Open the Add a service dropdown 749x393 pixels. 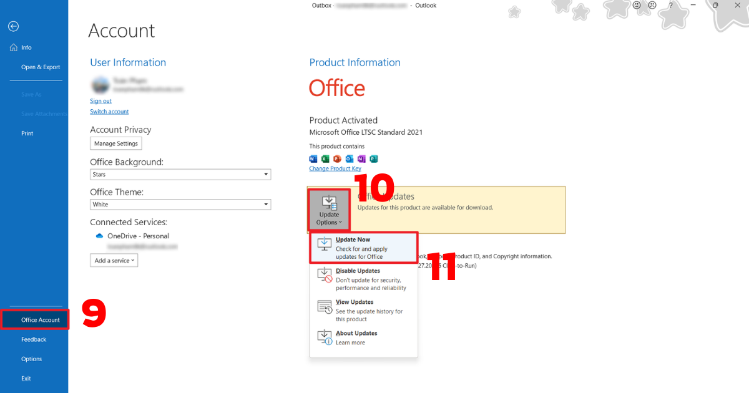click(114, 261)
